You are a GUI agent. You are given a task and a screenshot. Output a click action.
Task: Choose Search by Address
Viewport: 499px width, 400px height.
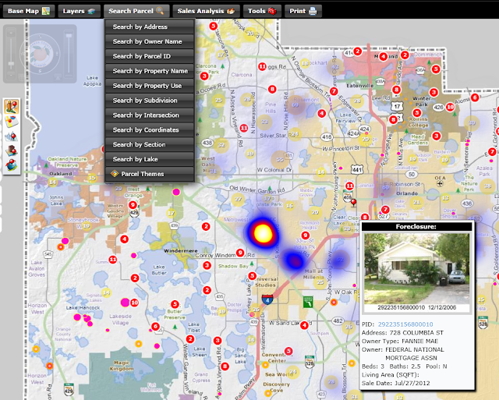(x=150, y=27)
